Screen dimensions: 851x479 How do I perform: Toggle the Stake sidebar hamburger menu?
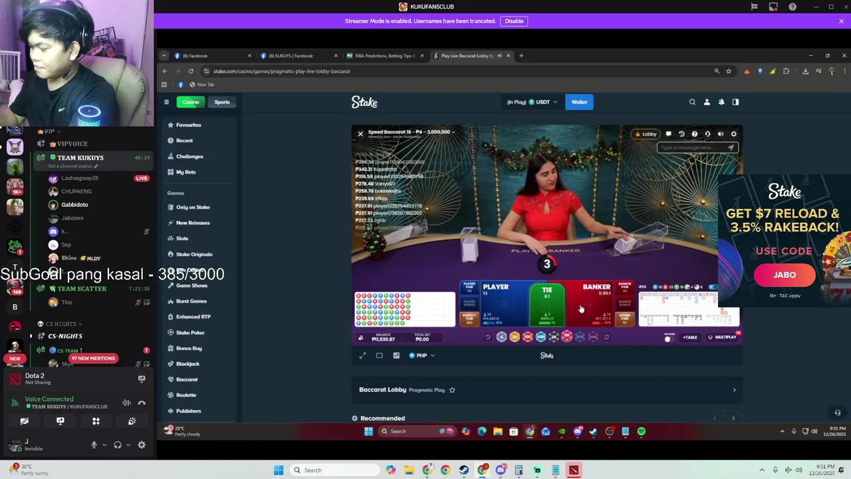click(166, 102)
